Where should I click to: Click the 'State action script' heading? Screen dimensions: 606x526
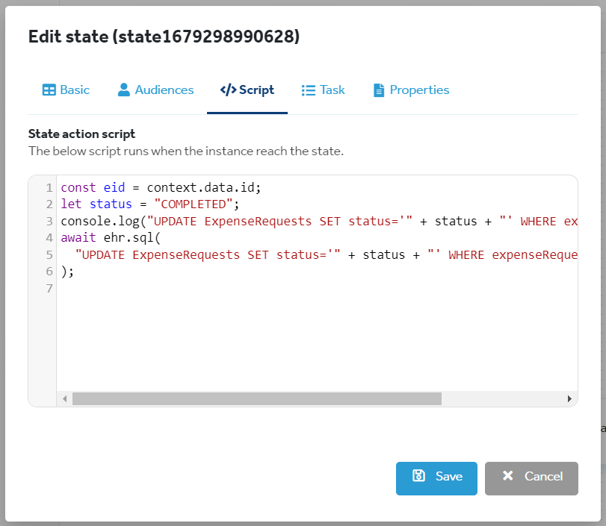tap(81, 134)
